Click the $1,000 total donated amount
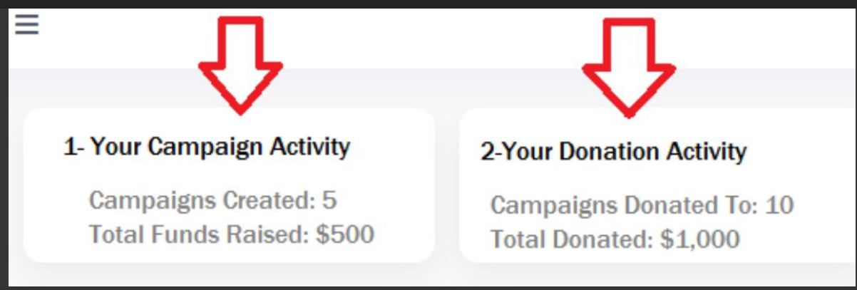The image size is (857, 290). [699, 238]
